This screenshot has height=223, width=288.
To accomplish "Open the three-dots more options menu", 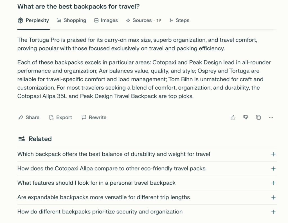I will click(x=271, y=117).
